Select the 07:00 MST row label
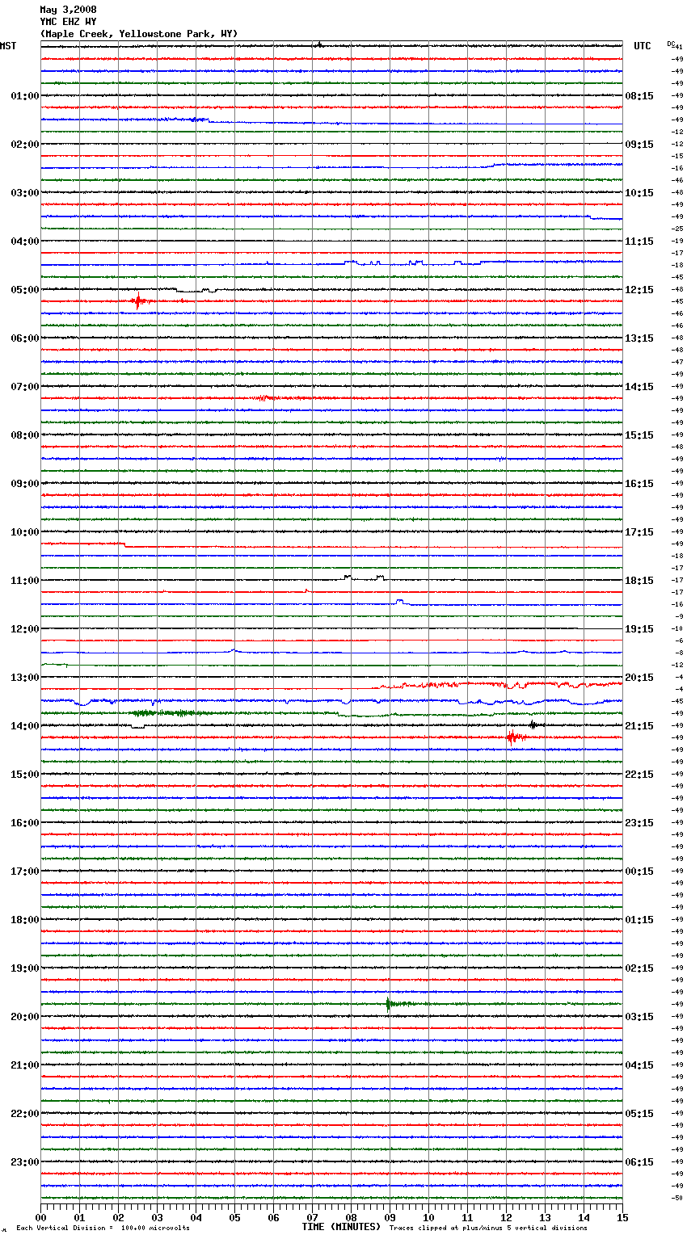The height and width of the screenshot is (1239, 687). click(x=25, y=387)
